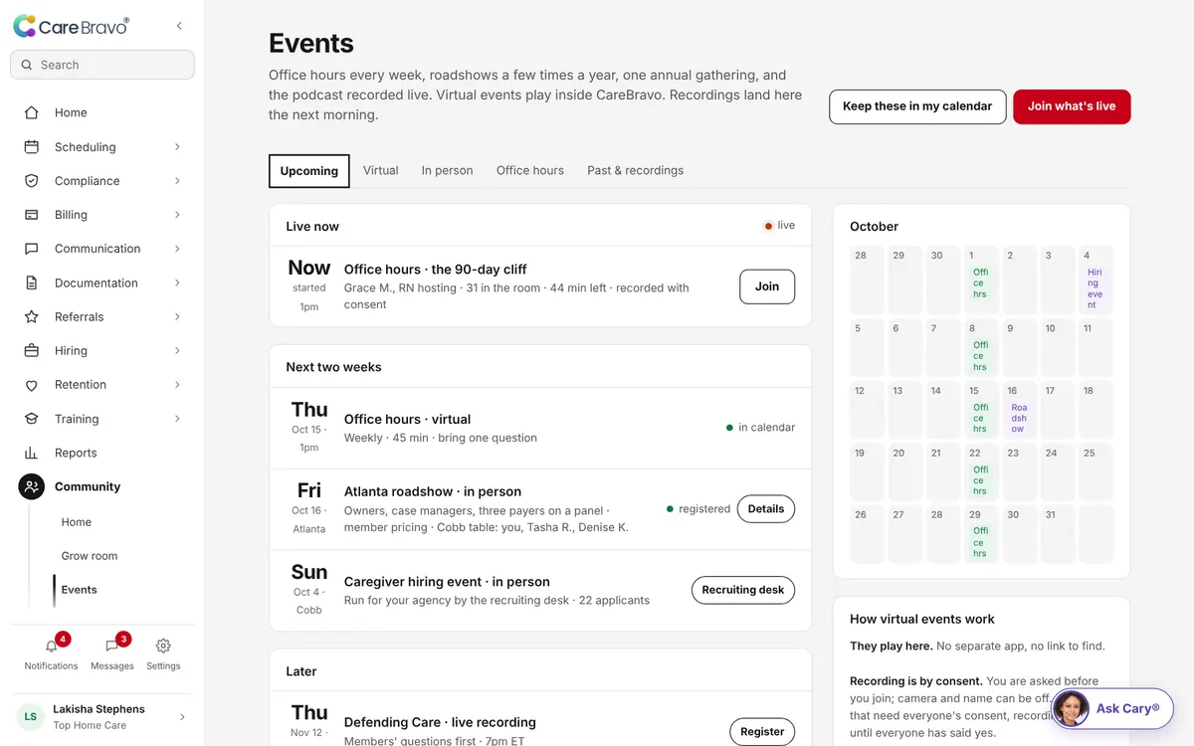Click the "in calendar" status text
The image size is (1194, 746).
766,428
